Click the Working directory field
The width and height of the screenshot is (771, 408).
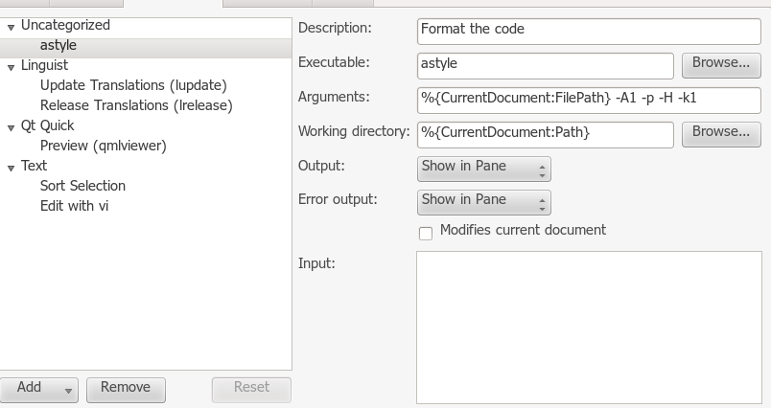click(x=546, y=134)
